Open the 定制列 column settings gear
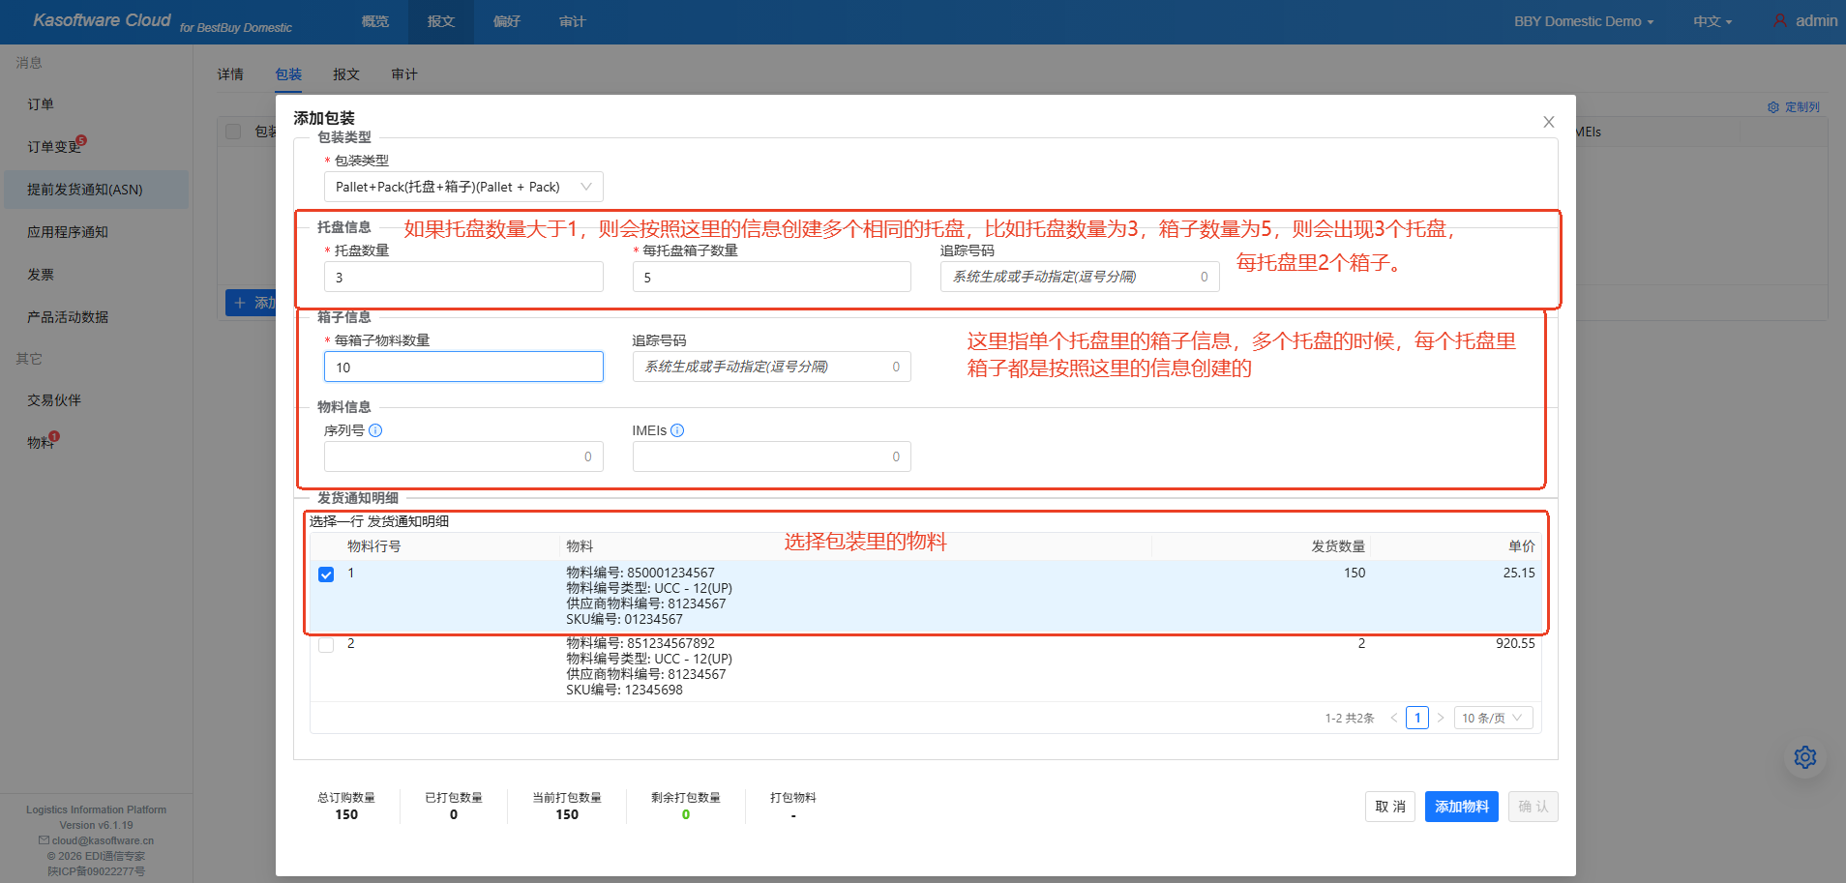1846x883 pixels. (1774, 106)
